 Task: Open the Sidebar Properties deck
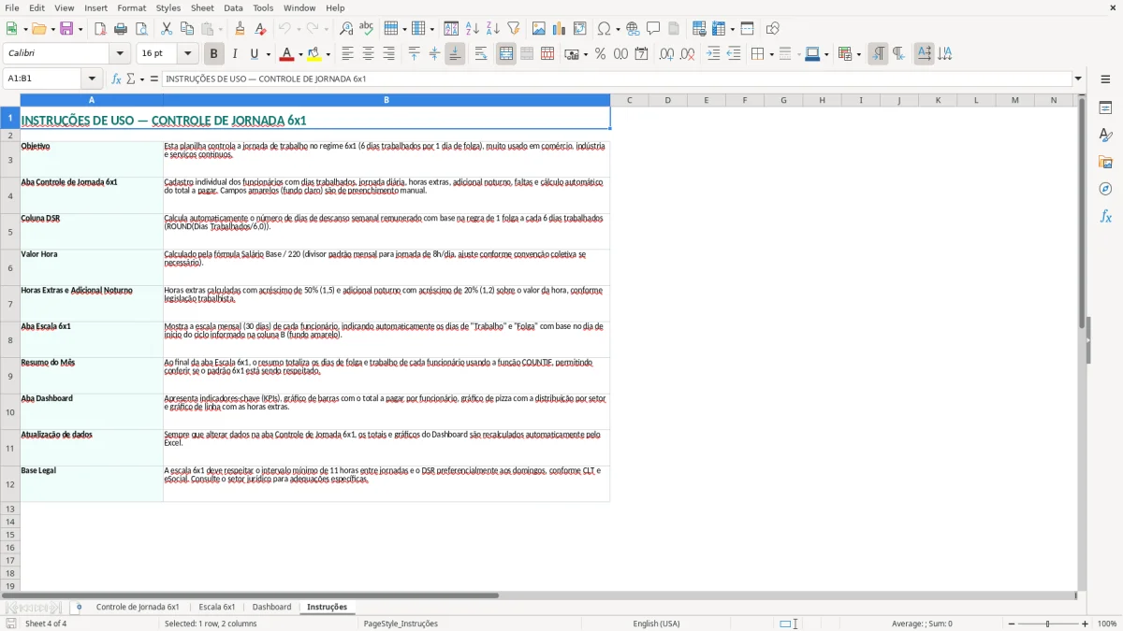click(x=1105, y=108)
